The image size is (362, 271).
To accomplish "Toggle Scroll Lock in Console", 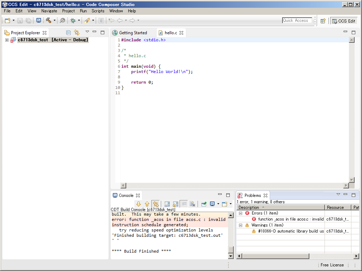I will 176,204.
